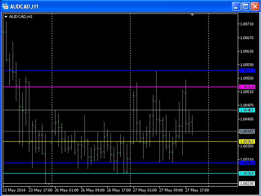
Task: Select the cyan 1.00269 price label
Action: 247,173
